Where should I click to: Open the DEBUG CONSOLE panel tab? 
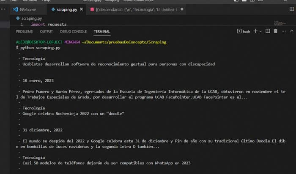pos(73,32)
